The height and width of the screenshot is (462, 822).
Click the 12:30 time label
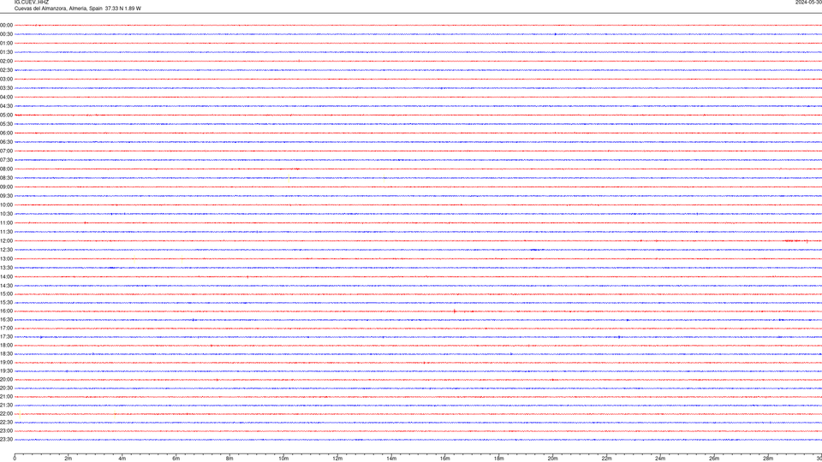tap(6, 250)
